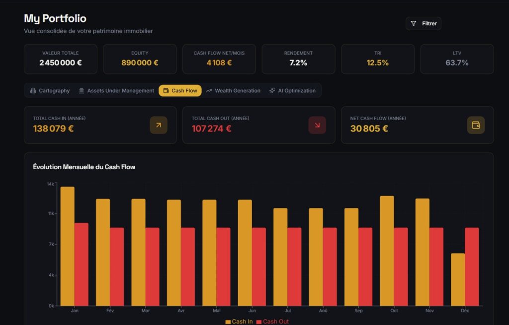509x325 pixels.
Task: Click the My Portfolio heading
Action: point(55,18)
